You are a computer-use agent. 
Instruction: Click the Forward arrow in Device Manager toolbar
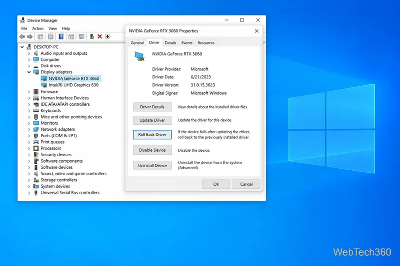point(30,36)
